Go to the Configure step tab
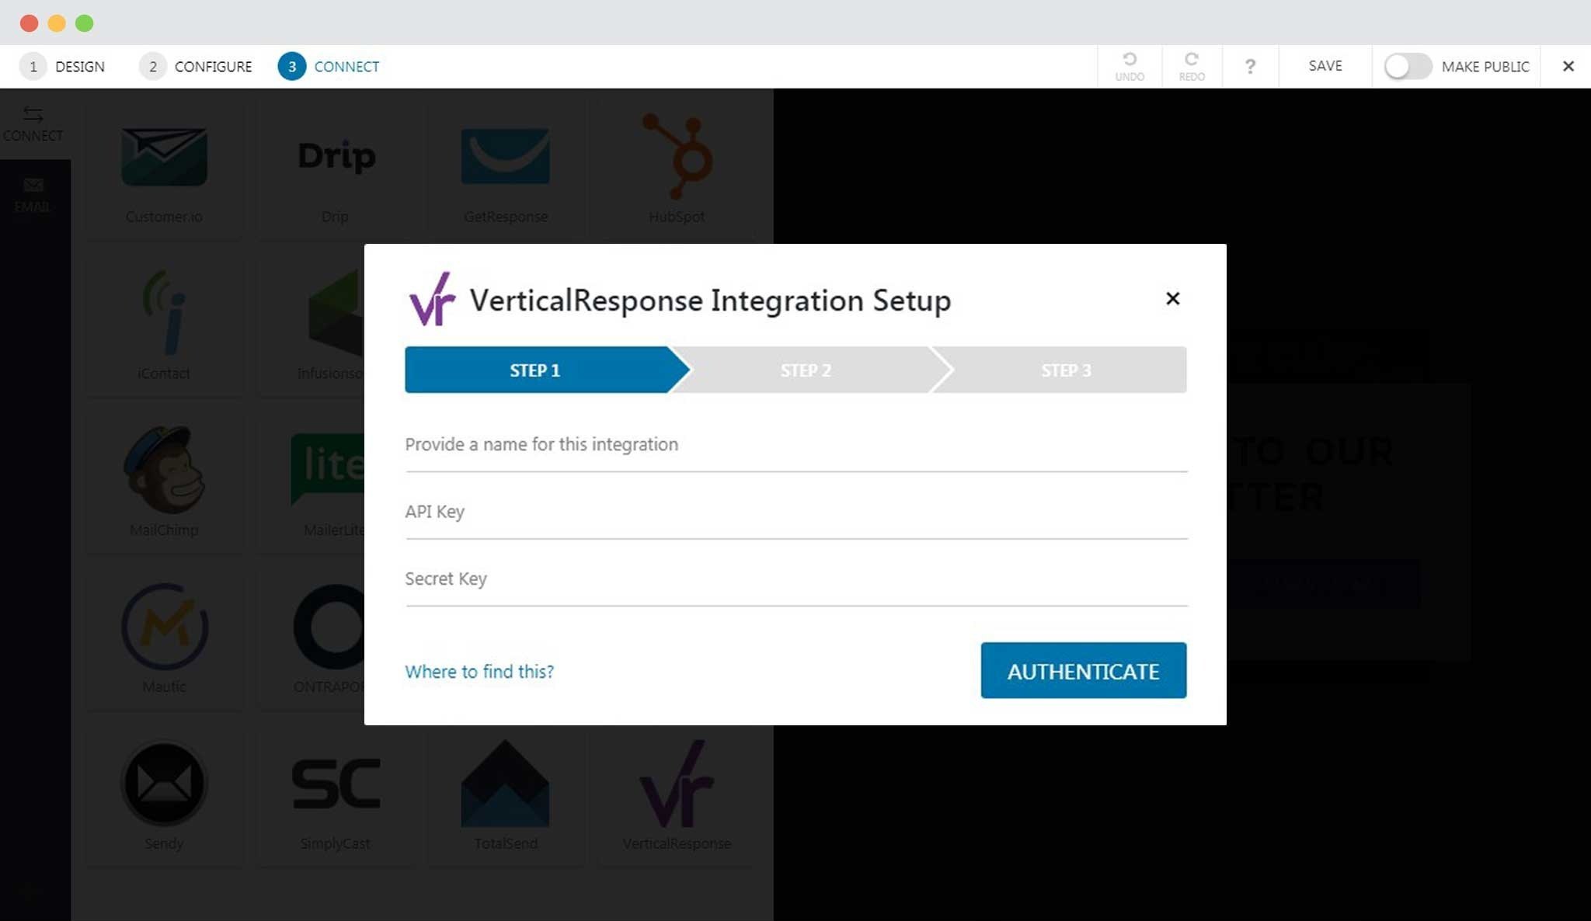 [x=196, y=66]
